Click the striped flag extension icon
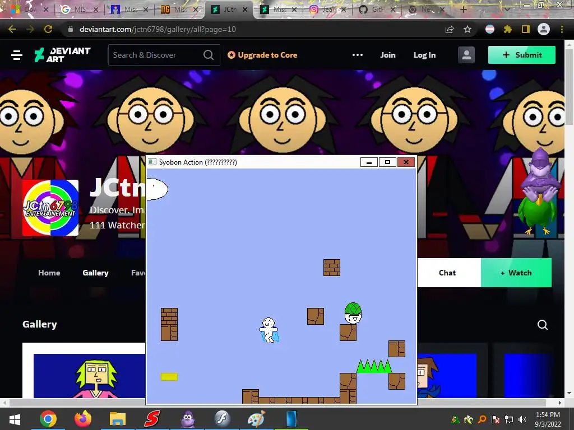The image size is (574, 430). pos(490,29)
